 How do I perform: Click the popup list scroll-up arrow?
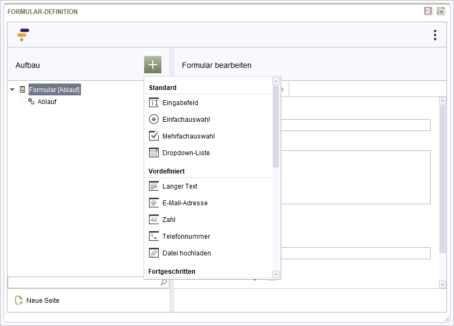coord(276,81)
